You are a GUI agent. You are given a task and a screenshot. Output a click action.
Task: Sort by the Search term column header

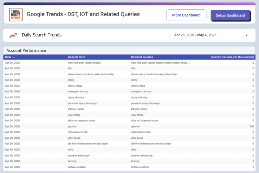77,57
